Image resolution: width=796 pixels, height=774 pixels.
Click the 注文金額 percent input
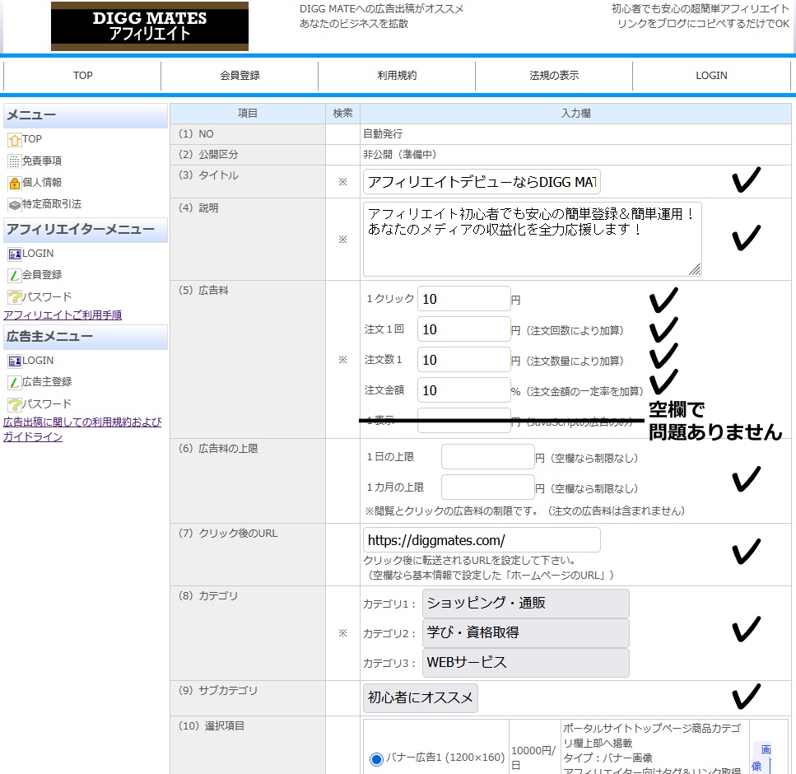click(464, 390)
